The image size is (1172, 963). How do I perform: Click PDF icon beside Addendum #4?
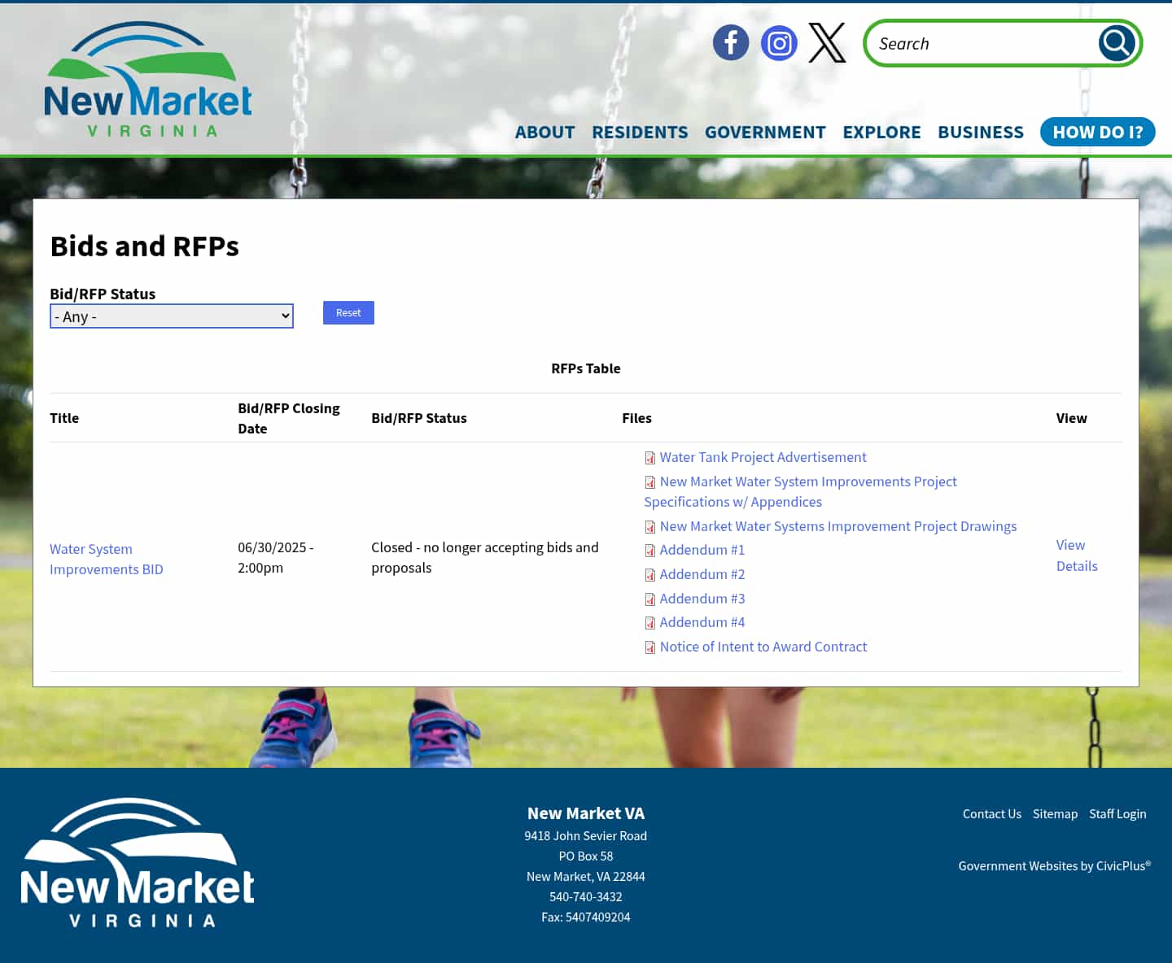tap(650, 623)
